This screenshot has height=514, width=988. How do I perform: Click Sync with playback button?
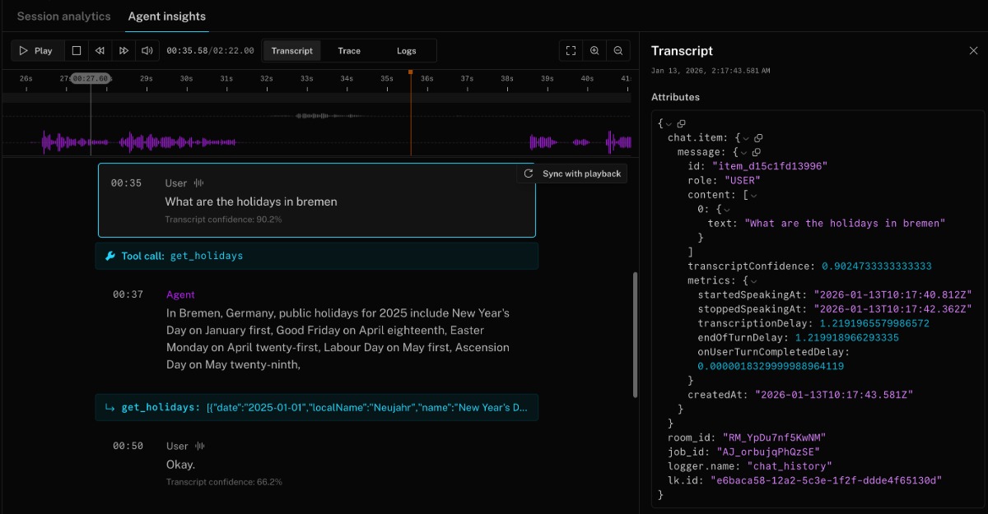(572, 174)
